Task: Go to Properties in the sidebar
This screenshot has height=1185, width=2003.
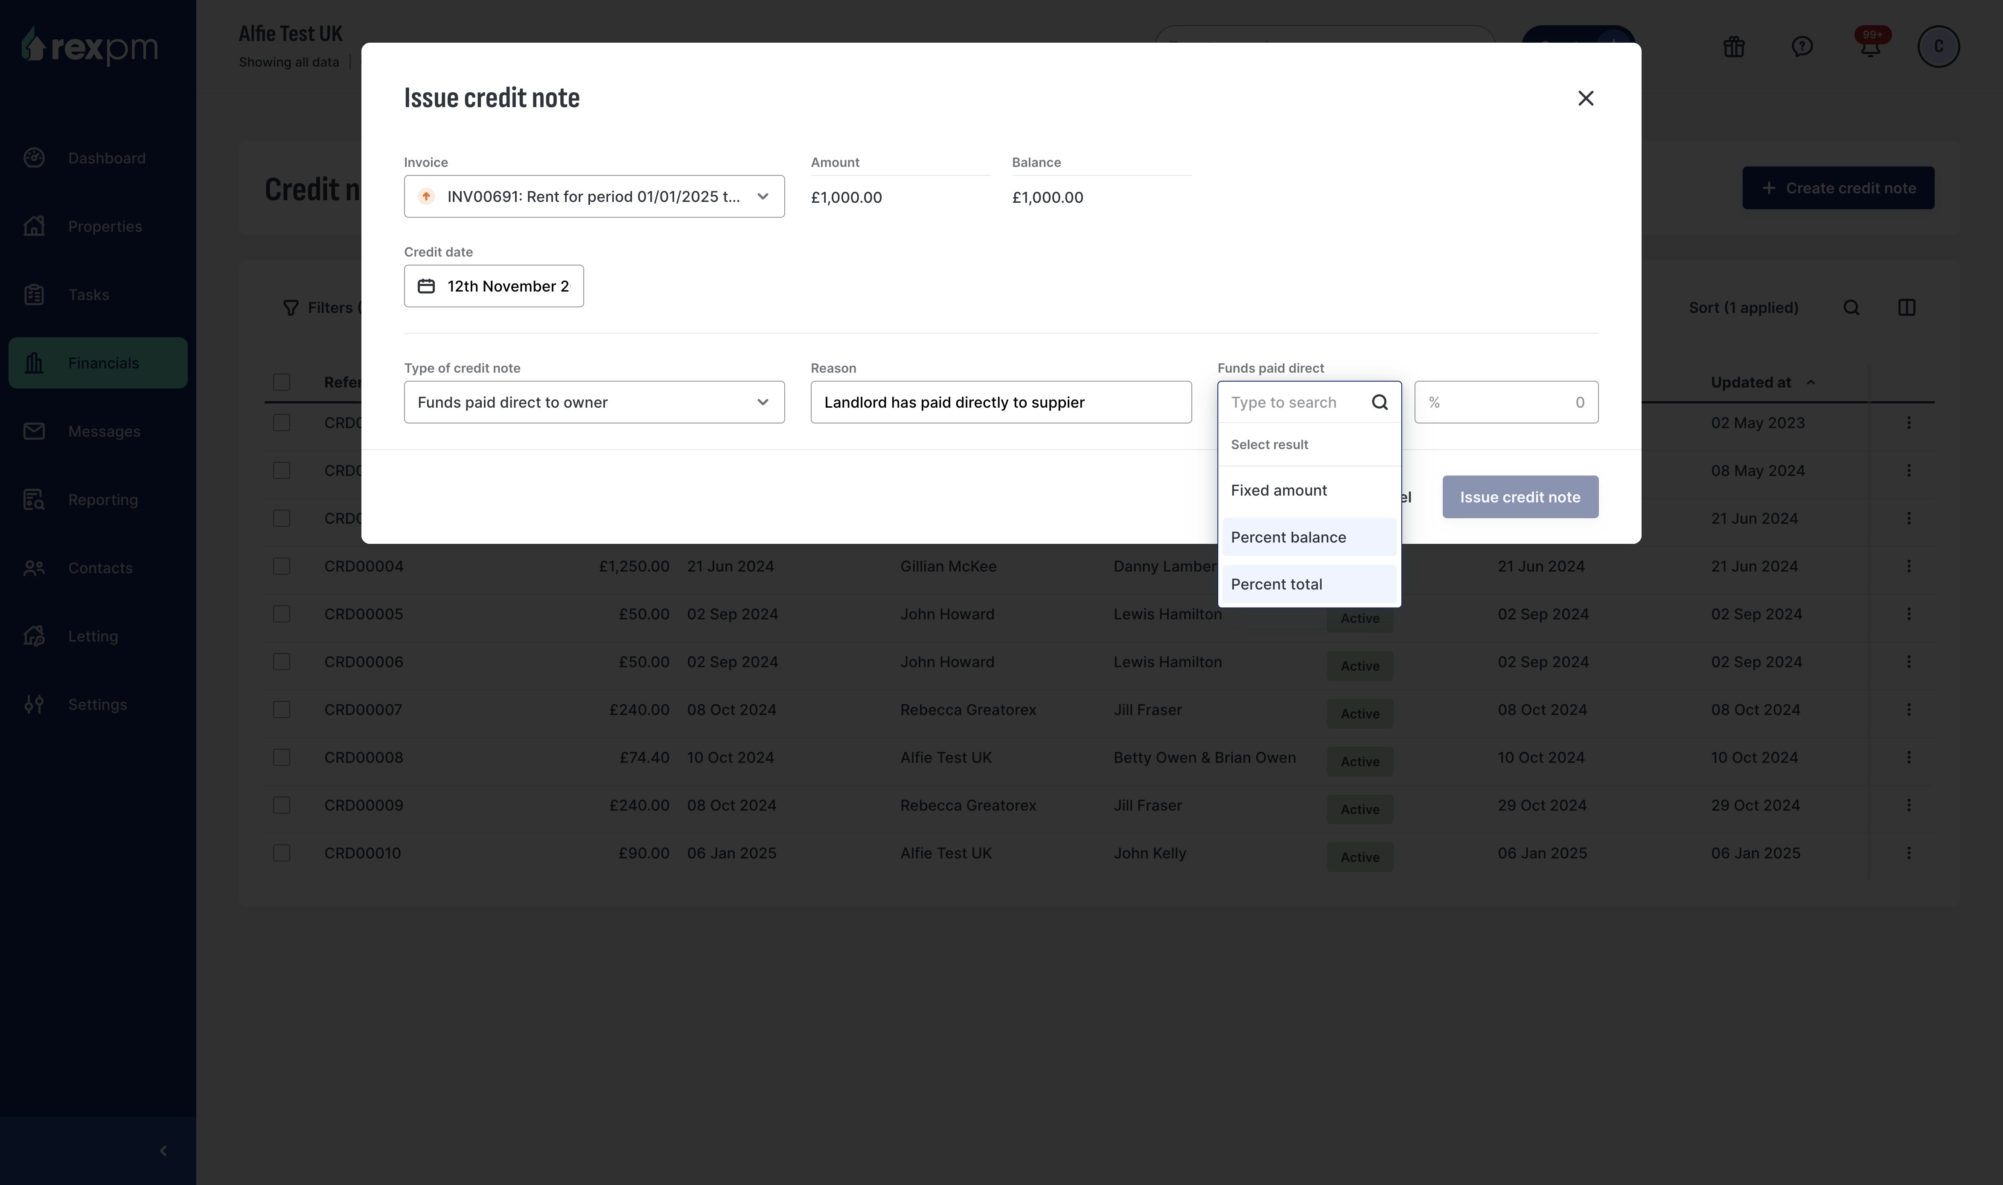Action: (98, 227)
